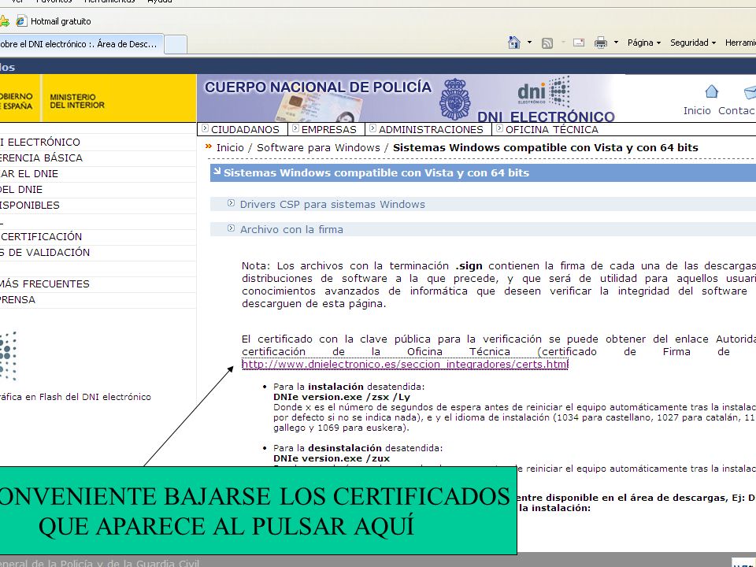Open the dnielectronico.es certs.html link

click(405, 364)
